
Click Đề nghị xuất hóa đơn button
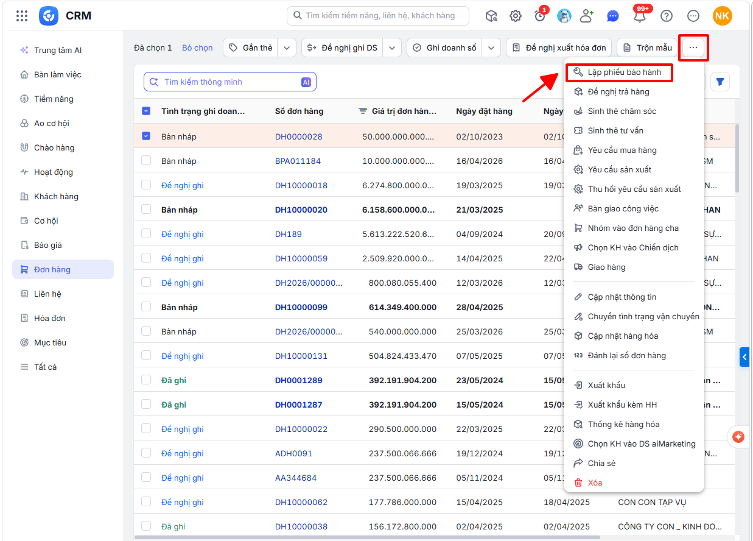(x=559, y=48)
